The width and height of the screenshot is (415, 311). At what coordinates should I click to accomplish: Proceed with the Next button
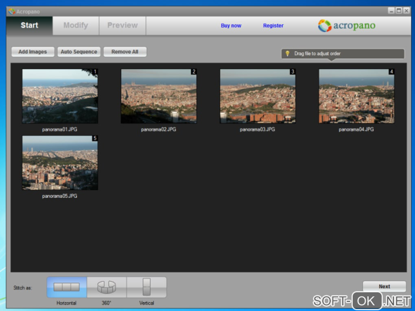[x=384, y=287]
